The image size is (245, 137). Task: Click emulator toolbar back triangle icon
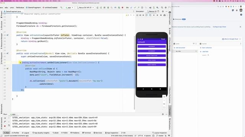(x=154, y=15)
